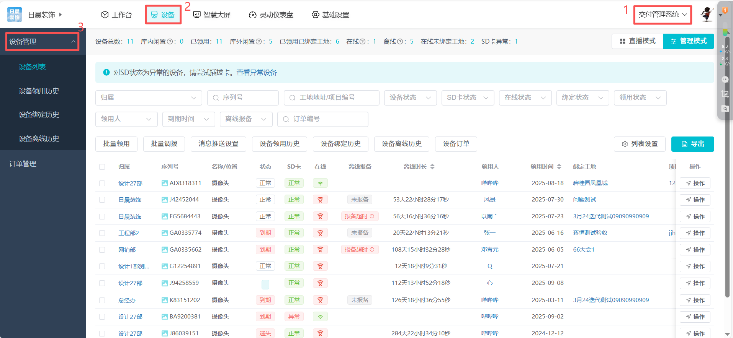
Task: Click help icon next to 库外闲置
Action: click(259, 42)
